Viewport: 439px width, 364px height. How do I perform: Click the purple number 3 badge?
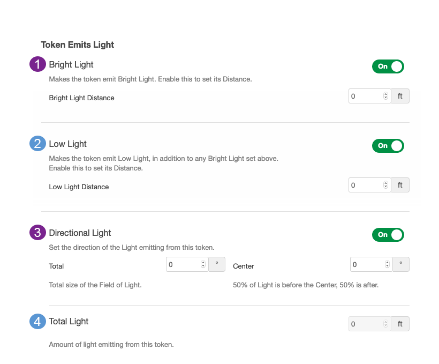coord(37,233)
